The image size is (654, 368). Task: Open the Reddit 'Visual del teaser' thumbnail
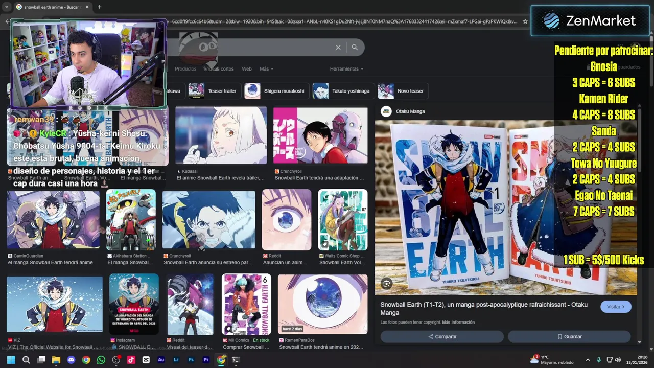[190, 305]
